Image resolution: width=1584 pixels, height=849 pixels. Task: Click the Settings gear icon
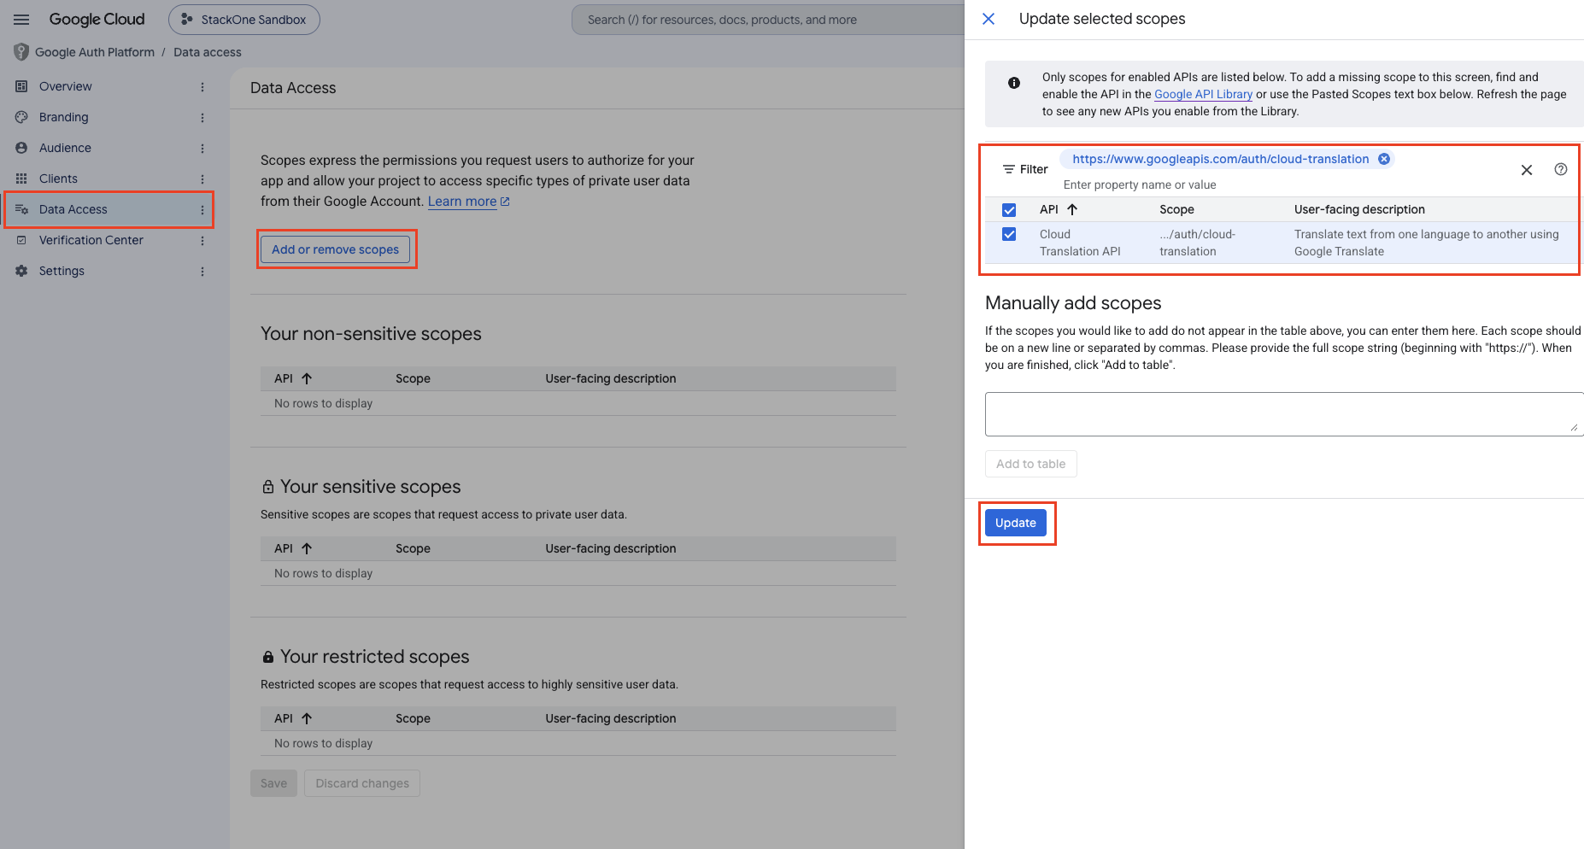pyautogui.click(x=21, y=271)
